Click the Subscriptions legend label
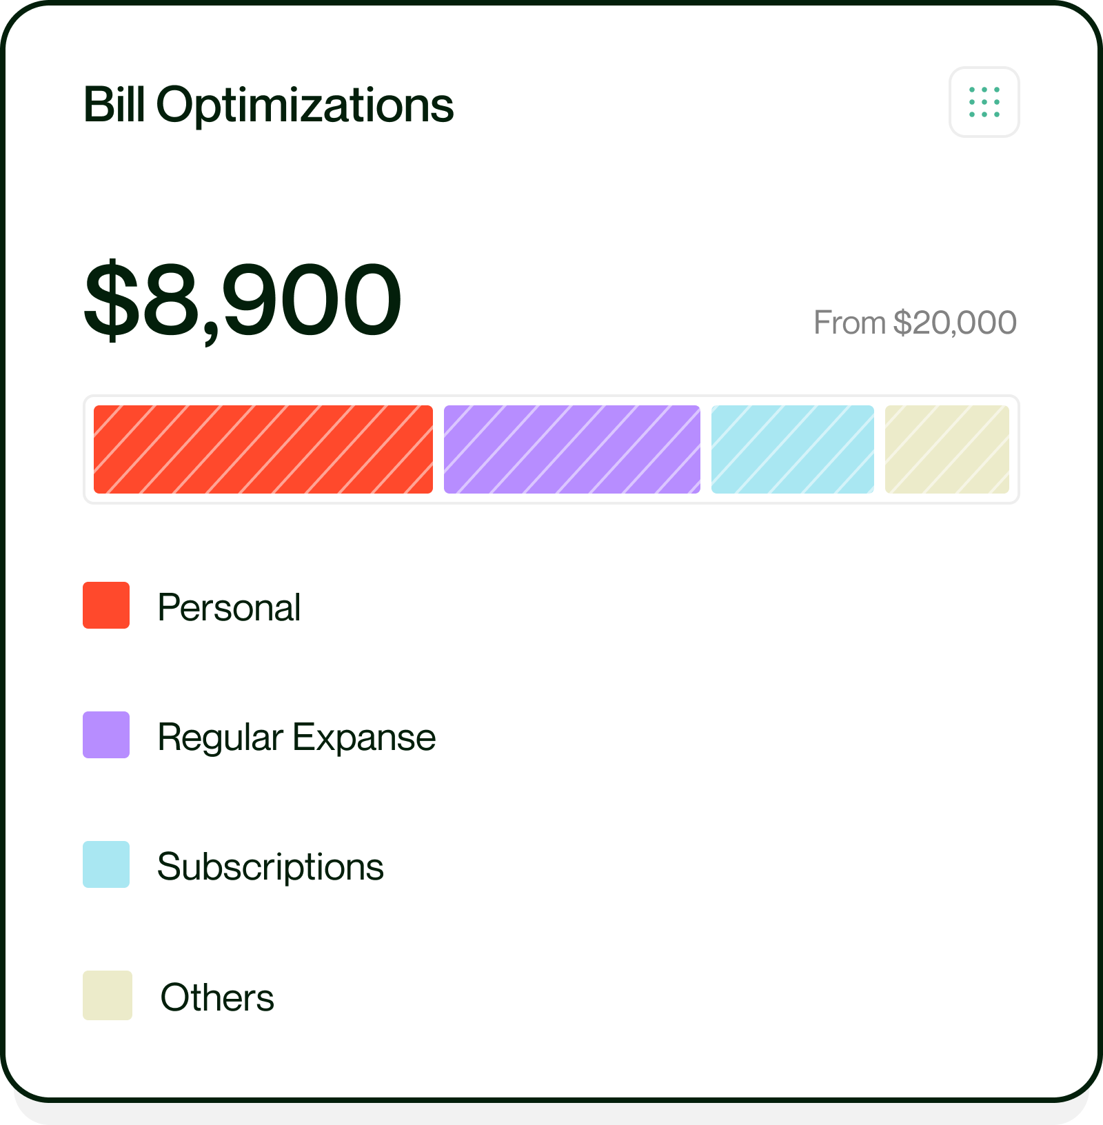The image size is (1103, 1125). (270, 867)
